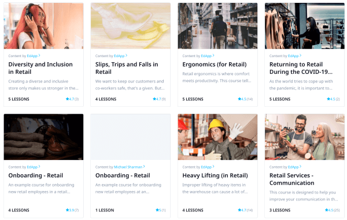Click the "4 LESSONS" label on EdApp's Onboarding card
347x220 pixels.
coord(19,210)
